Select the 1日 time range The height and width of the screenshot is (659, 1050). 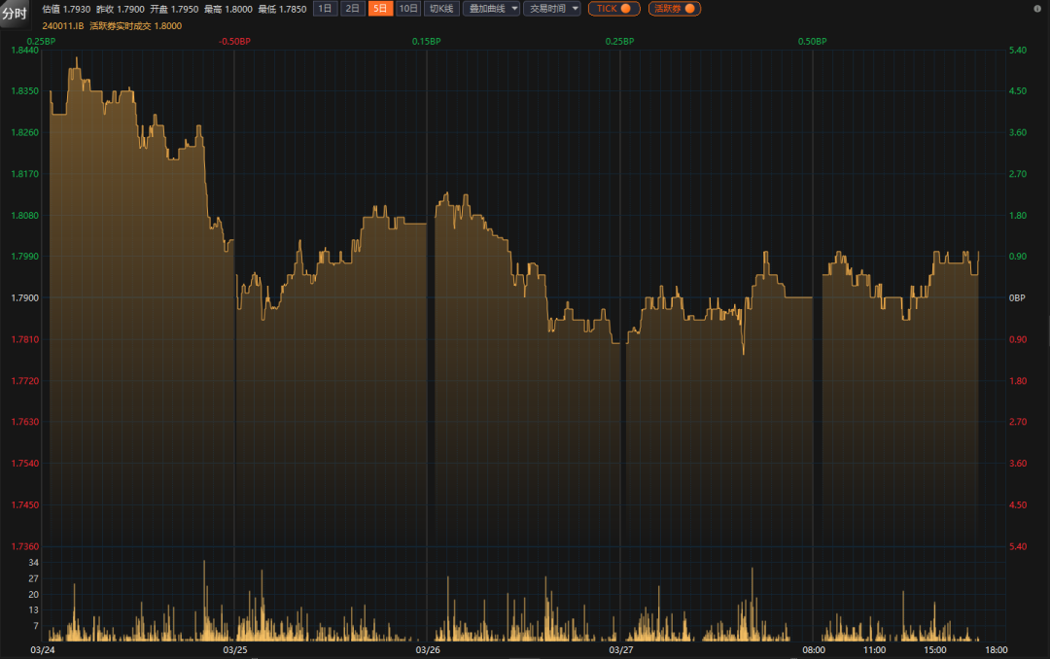[326, 9]
